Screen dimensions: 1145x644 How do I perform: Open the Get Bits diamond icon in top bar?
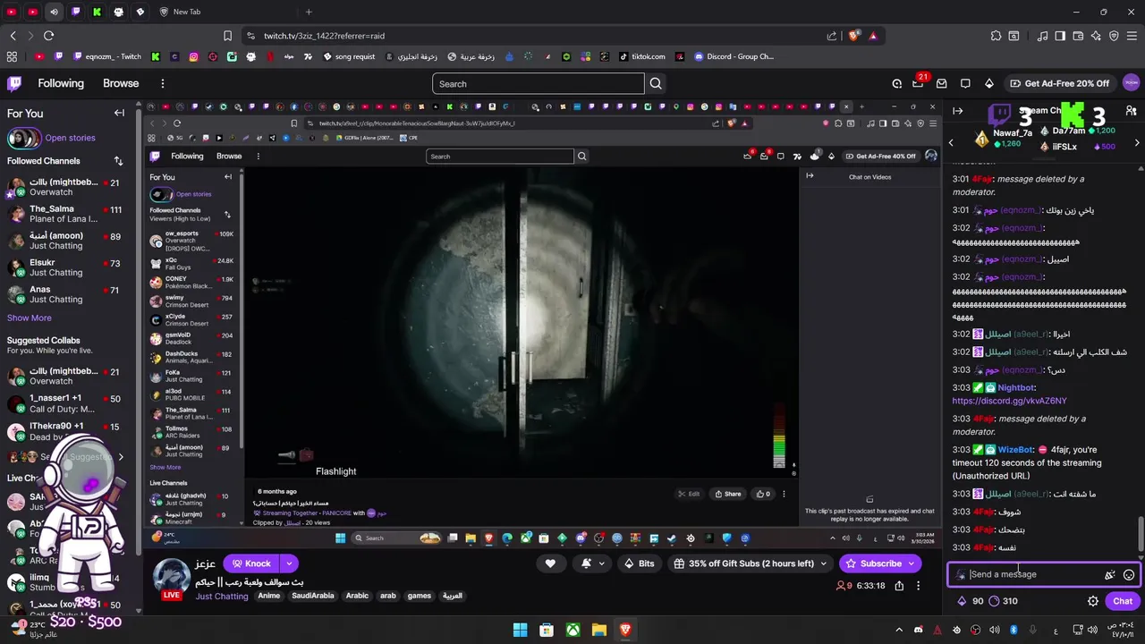[x=988, y=83]
